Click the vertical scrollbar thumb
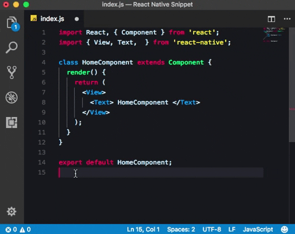The height and width of the screenshot is (234, 295). [292, 85]
